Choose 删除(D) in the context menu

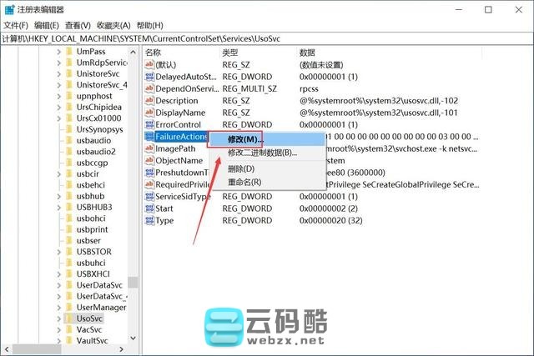click(241, 169)
